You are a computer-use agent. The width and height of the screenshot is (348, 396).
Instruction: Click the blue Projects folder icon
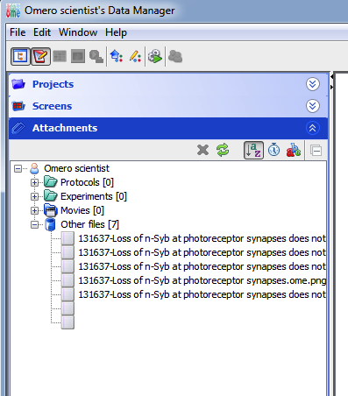coord(18,84)
